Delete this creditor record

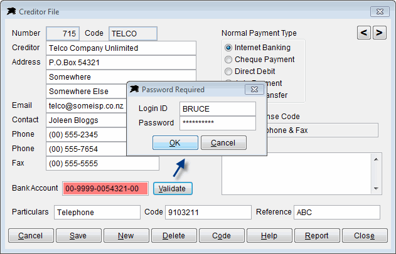pos(174,236)
